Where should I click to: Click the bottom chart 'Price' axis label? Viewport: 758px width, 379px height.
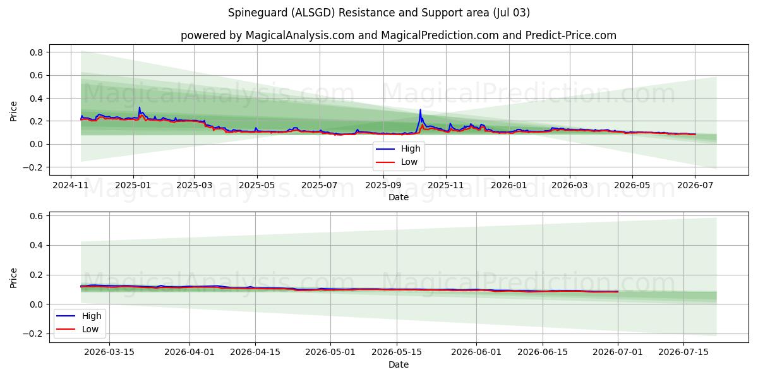14,277
